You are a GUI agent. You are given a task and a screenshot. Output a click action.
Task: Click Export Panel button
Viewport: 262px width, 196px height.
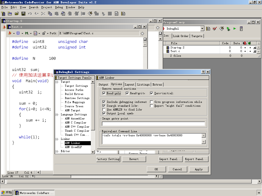point(196,159)
